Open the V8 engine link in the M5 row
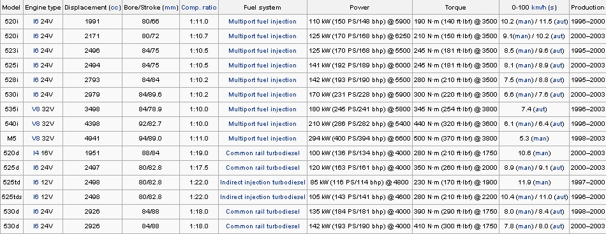This screenshot has height=234, width=606. point(36,139)
